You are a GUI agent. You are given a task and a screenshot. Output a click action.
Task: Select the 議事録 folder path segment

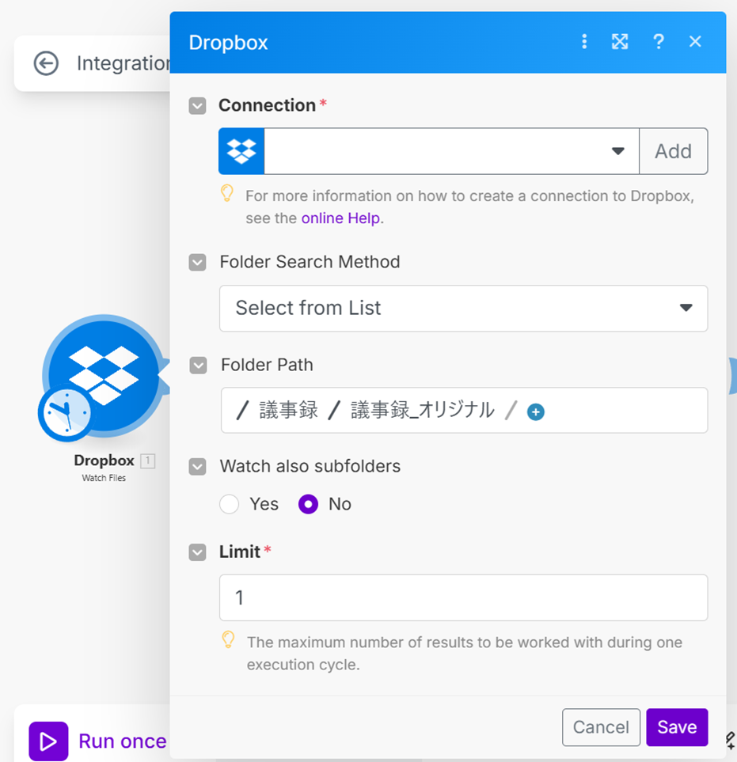tap(288, 410)
